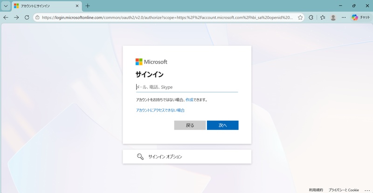Restore down the browser window
The width and height of the screenshot is (373, 193).
(x=354, y=6)
